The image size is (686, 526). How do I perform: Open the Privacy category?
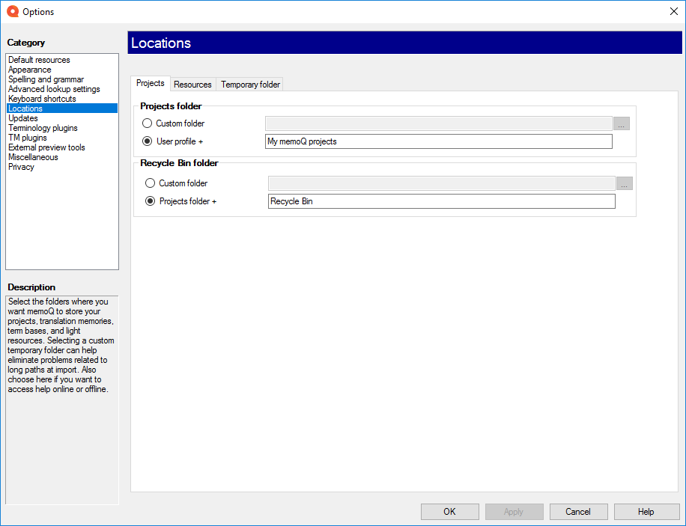(21, 167)
